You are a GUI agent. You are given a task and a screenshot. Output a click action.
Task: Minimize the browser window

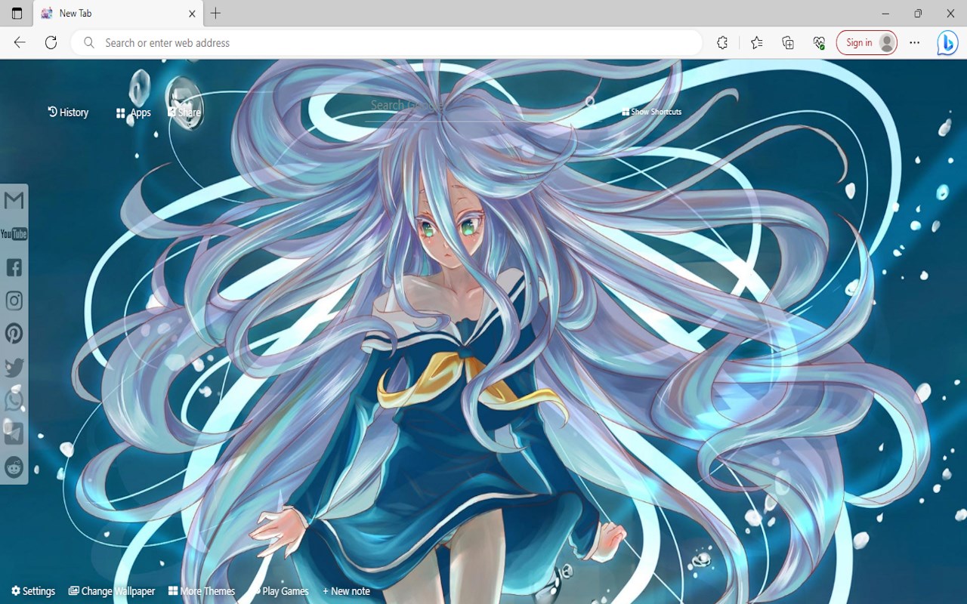[885, 14]
